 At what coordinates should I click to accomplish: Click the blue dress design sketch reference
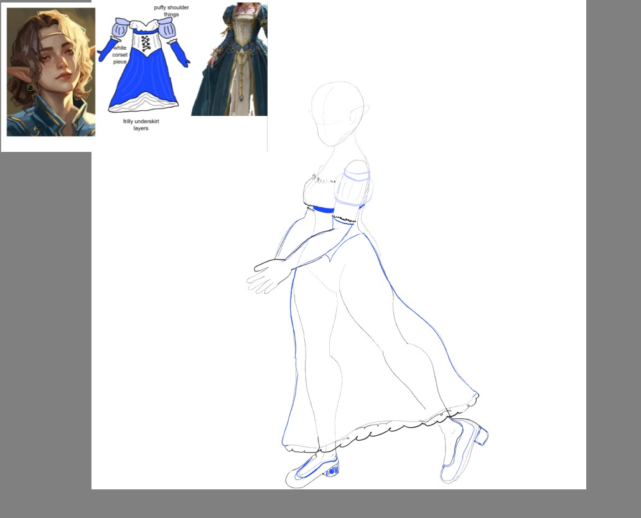[x=144, y=65]
